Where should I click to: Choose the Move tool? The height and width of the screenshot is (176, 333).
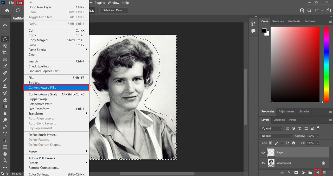[x=5, y=26]
